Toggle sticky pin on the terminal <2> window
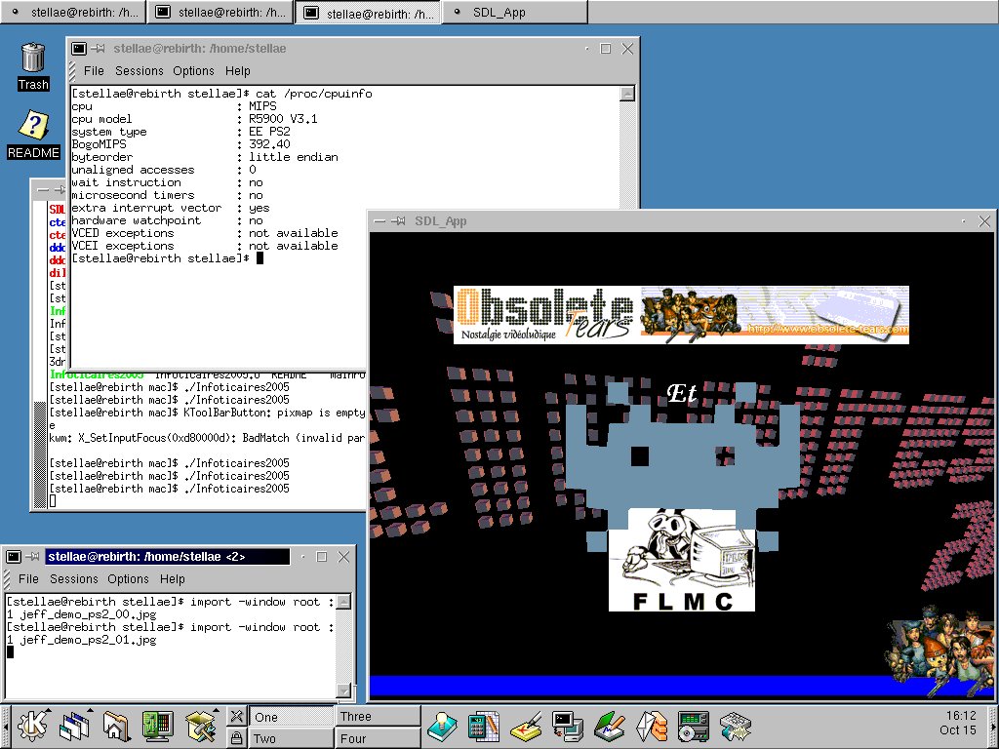The image size is (999, 749). (32, 557)
